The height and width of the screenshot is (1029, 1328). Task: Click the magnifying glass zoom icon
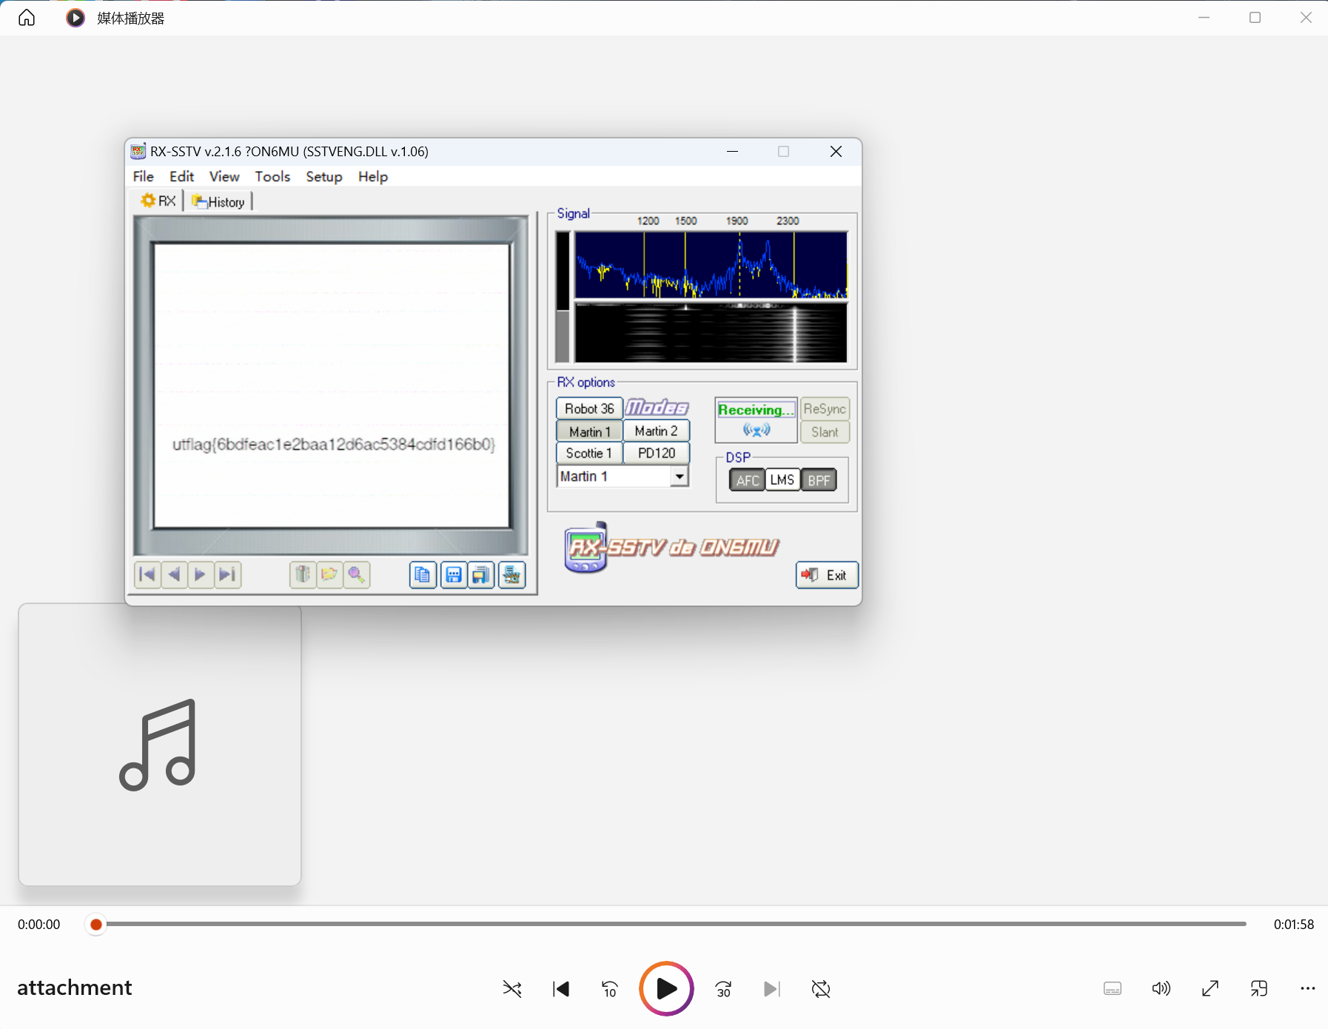point(357,574)
